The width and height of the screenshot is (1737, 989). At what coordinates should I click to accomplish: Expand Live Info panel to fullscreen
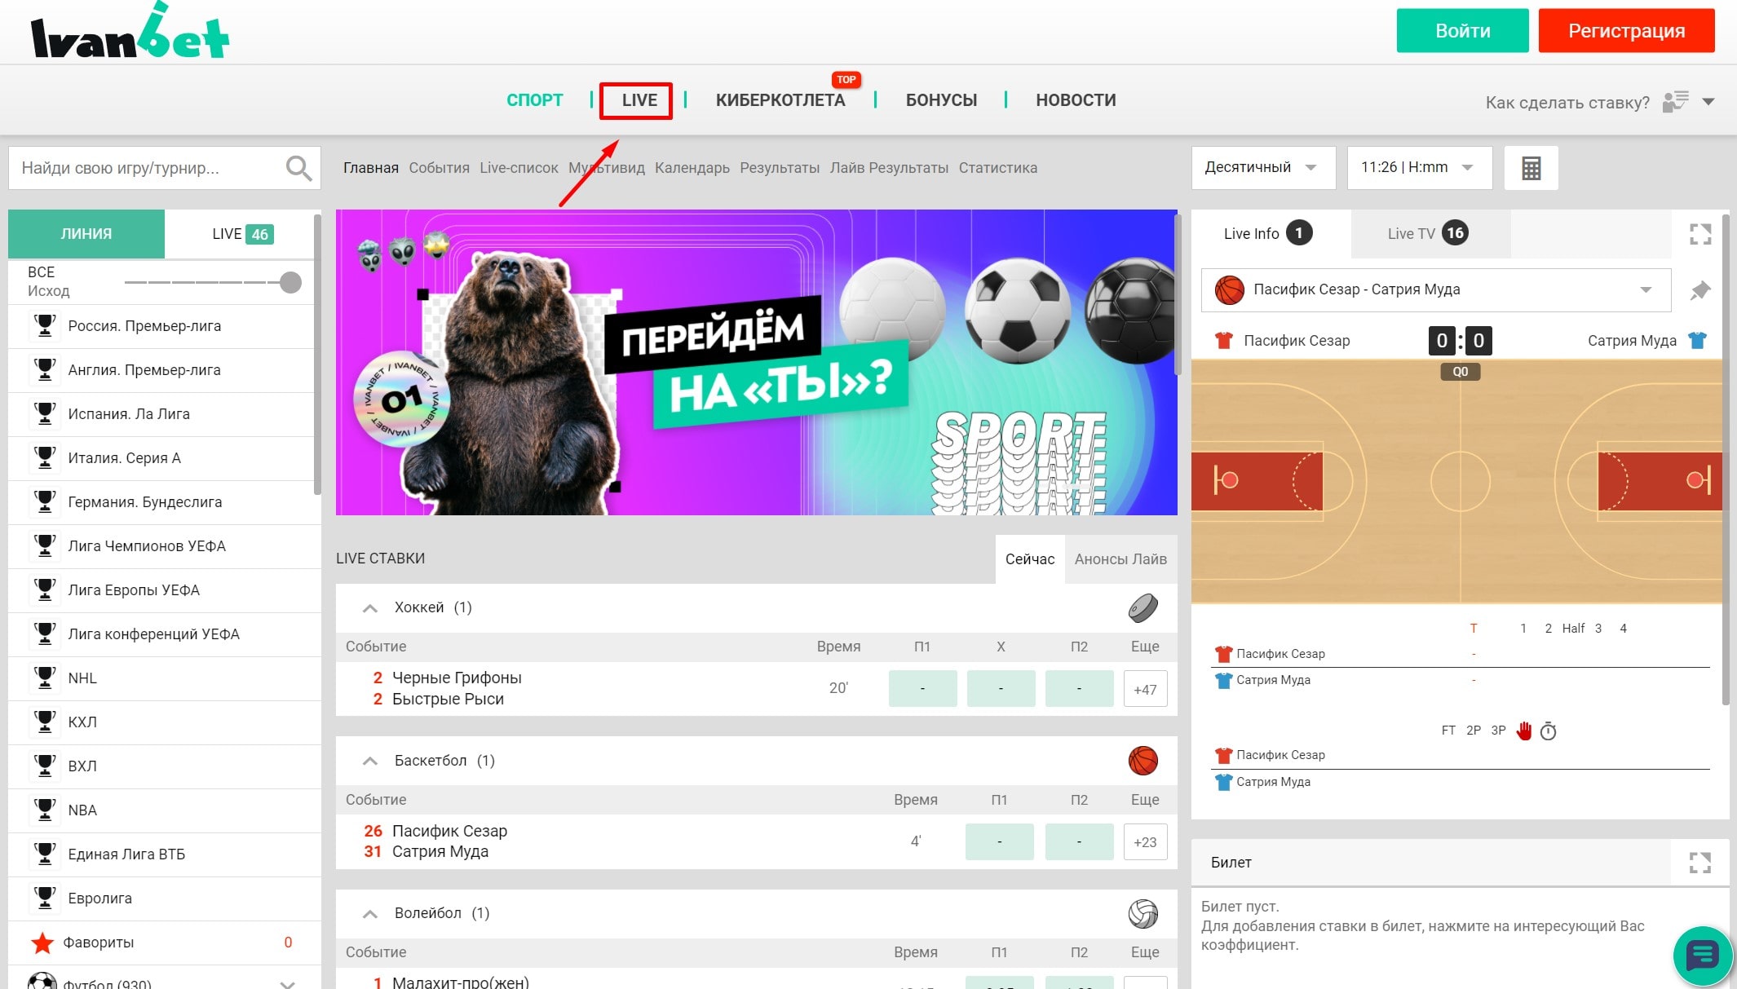[1700, 235]
